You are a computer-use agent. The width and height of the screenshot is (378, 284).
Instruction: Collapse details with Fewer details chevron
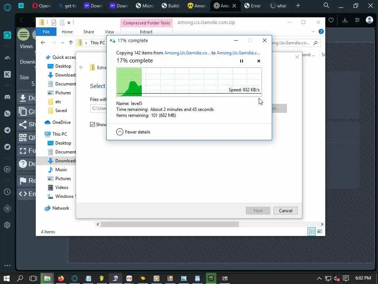[120, 132]
